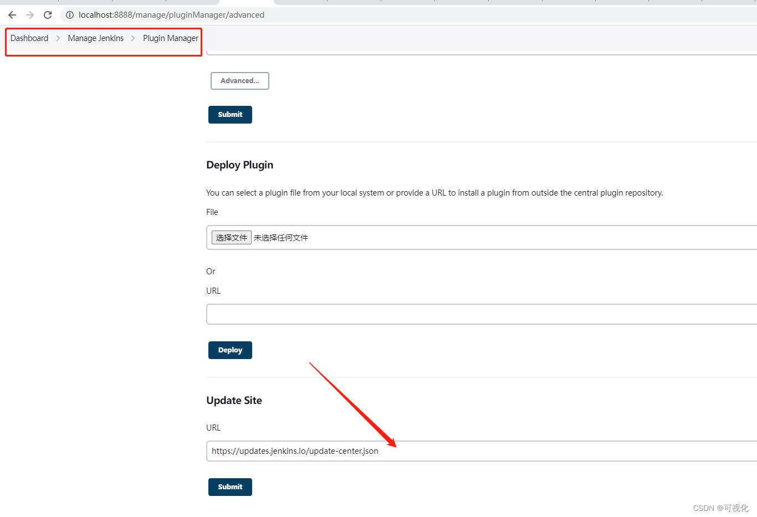Select the Update Site heading text
757x517 pixels.
coord(234,401)
